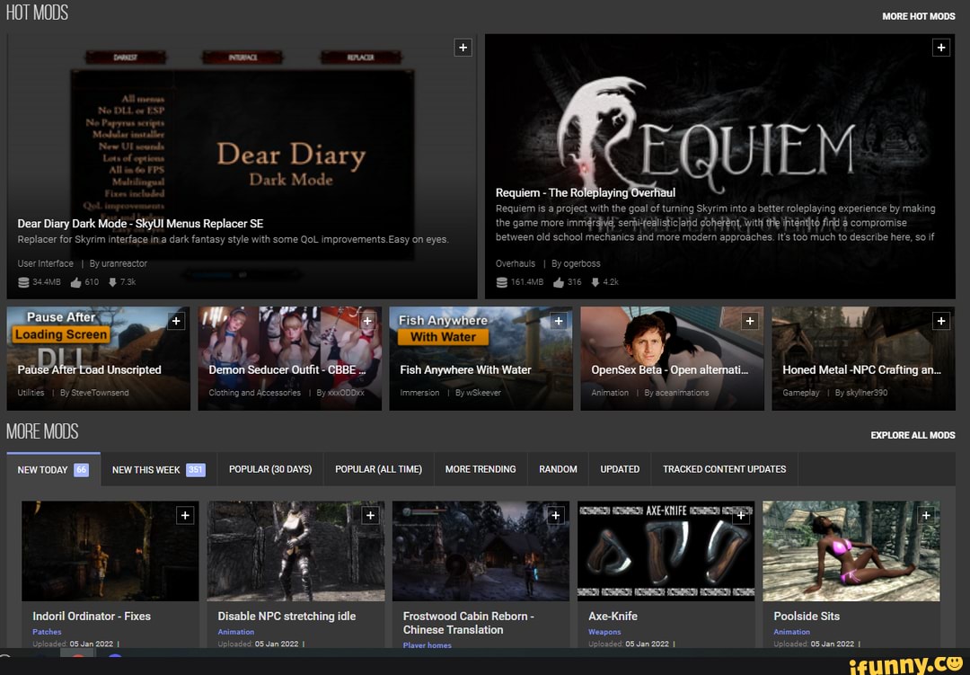
Task: Click the Indoril Ordinator mod thumbnail
Action: pyautogui.click(x=110, y=551)
